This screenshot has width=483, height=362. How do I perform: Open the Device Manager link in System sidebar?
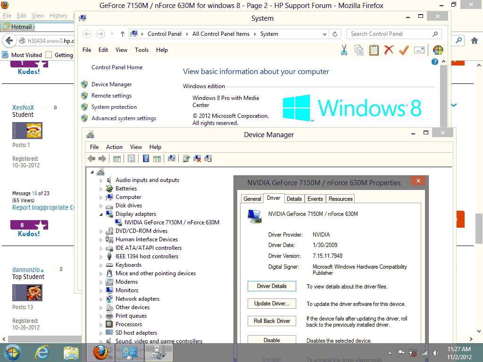point(111,84)
